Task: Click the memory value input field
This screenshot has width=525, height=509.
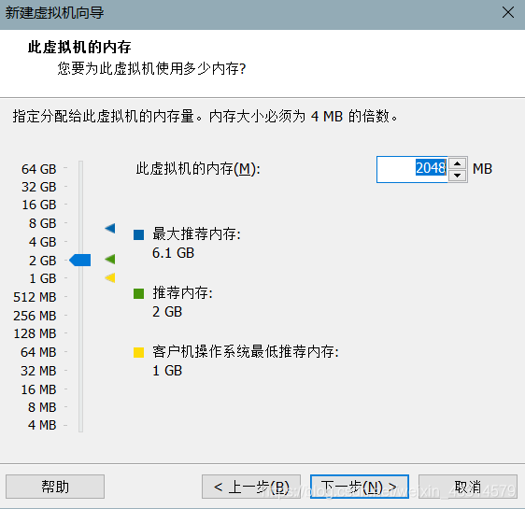Action: point(412,169)
